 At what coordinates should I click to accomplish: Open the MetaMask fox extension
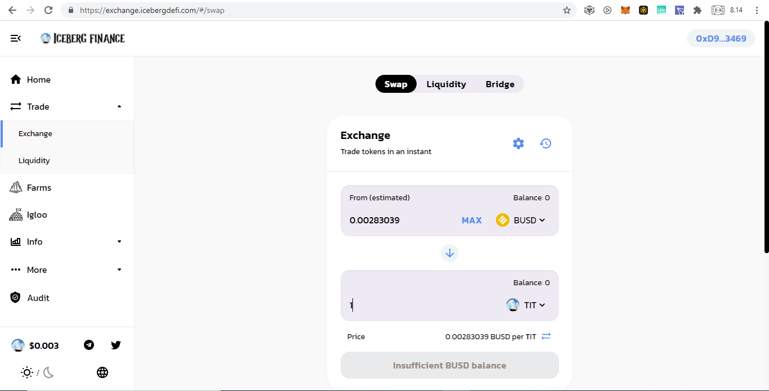[x=625, y=10]
